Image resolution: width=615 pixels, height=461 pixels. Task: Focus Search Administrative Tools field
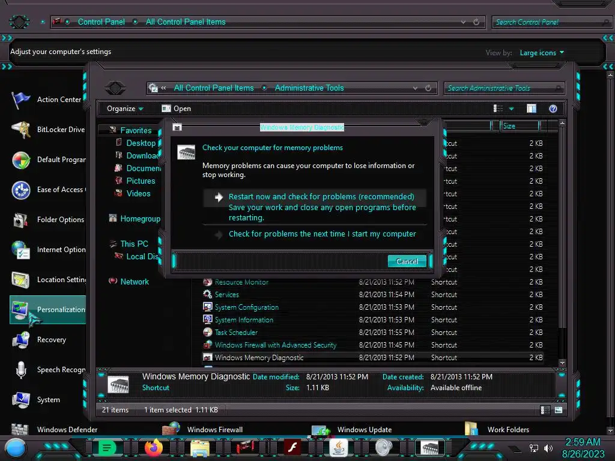[504, 88]
